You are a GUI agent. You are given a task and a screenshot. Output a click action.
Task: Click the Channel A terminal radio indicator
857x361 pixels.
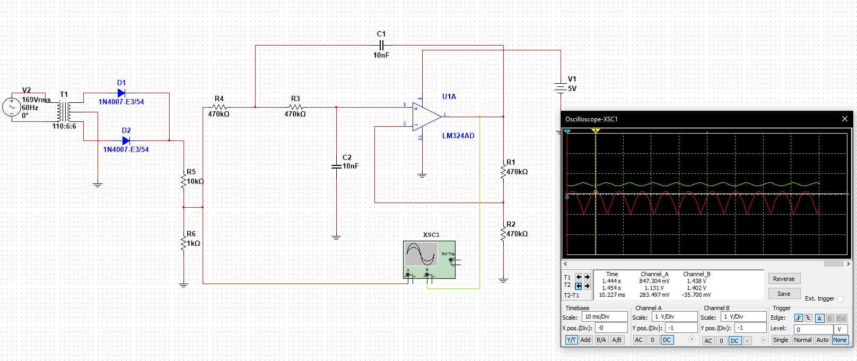692,339
